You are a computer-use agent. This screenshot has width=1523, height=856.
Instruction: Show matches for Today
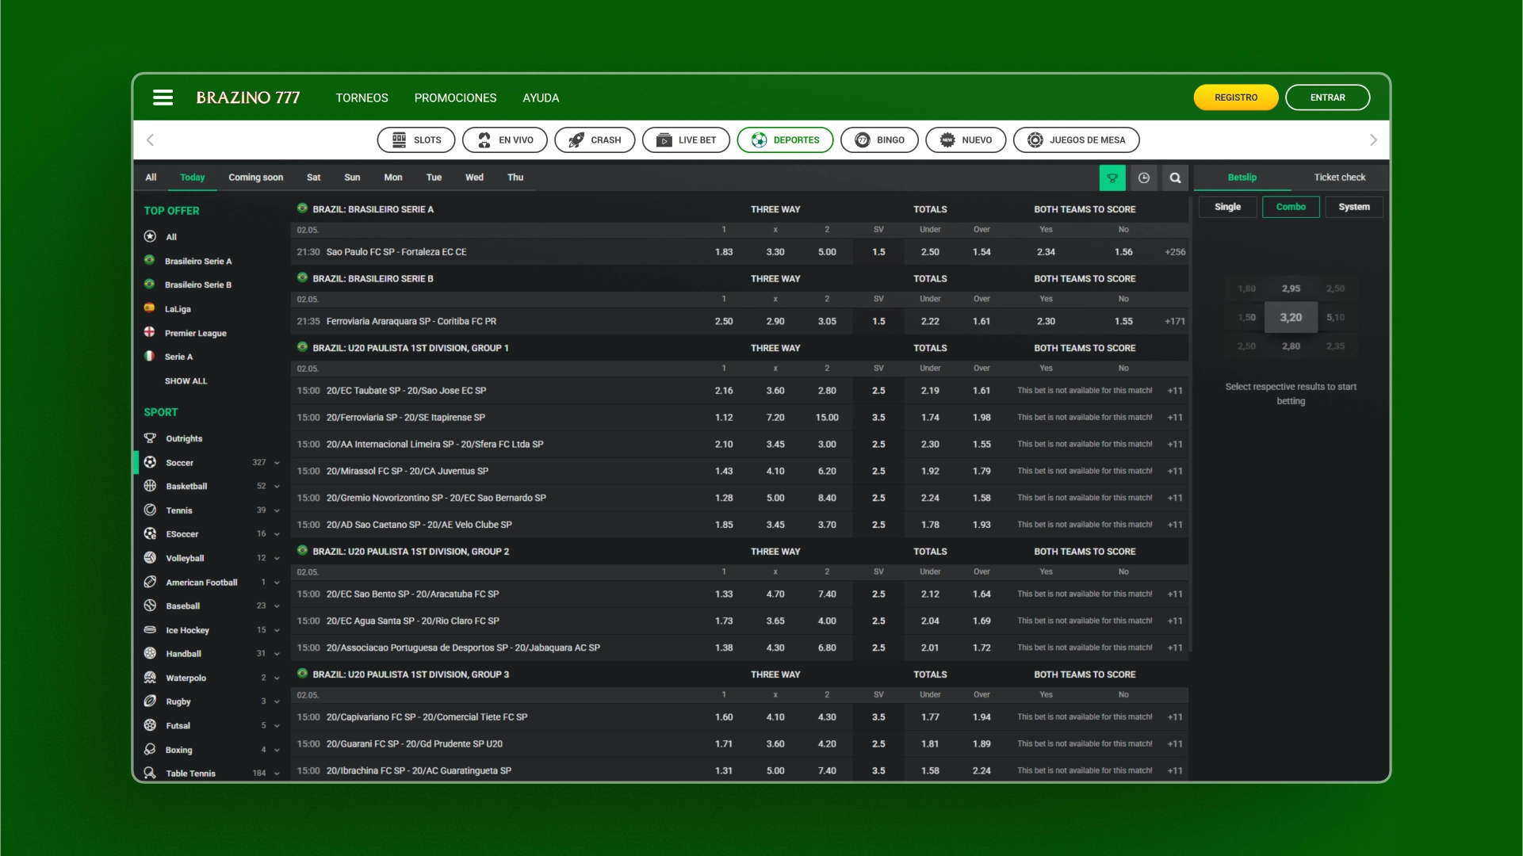tap(192, 178)
